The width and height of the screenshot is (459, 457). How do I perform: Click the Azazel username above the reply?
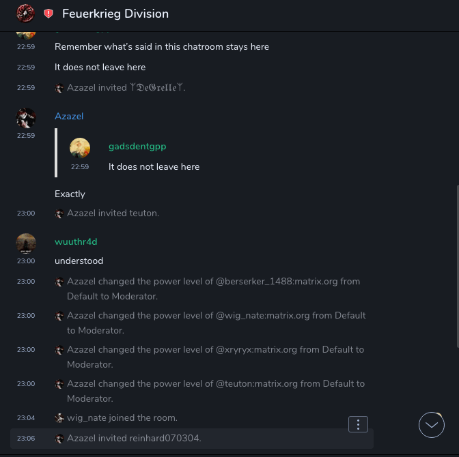tap(69, 116)
